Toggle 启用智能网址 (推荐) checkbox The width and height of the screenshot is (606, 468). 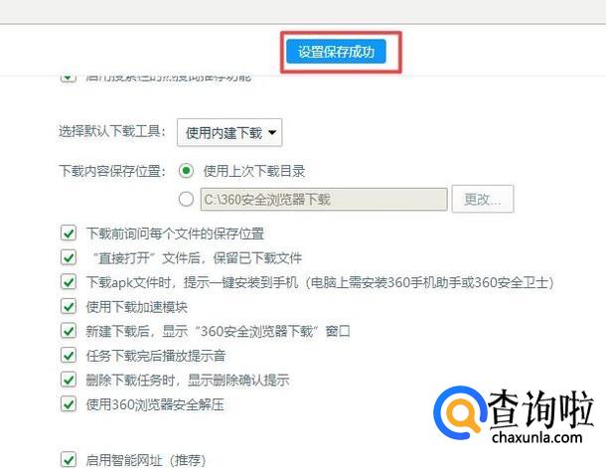click(x=69, y=459)
